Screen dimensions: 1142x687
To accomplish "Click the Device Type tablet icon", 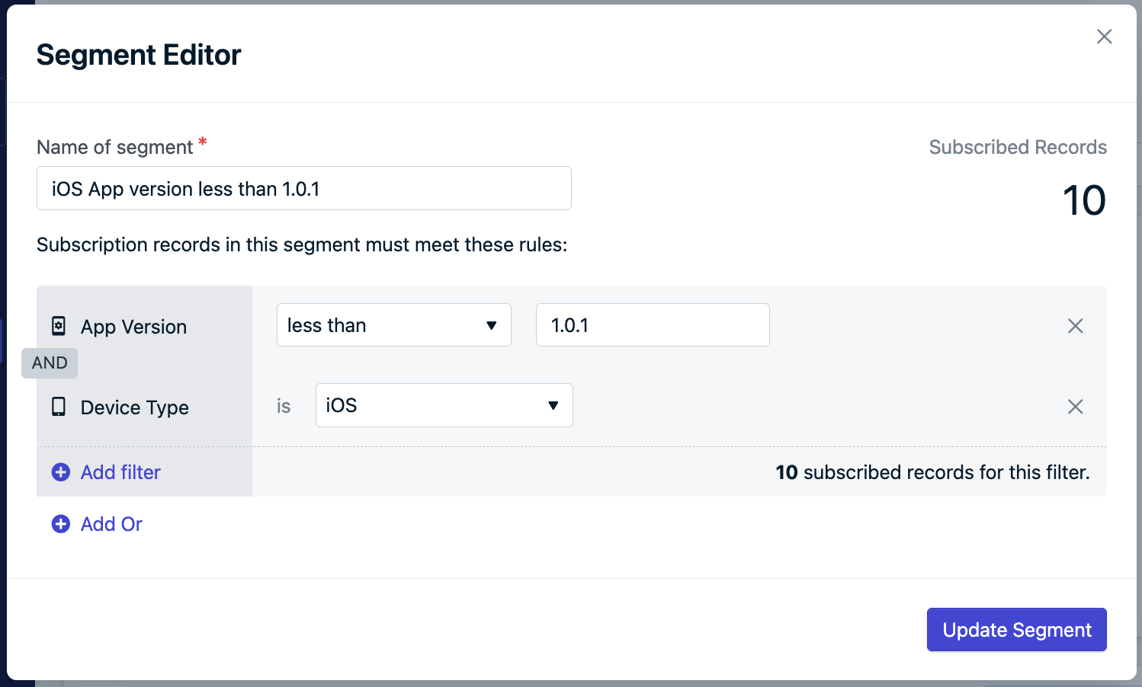I will point(59,407).
